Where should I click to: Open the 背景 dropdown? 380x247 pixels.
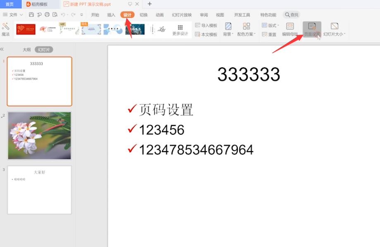228,29
